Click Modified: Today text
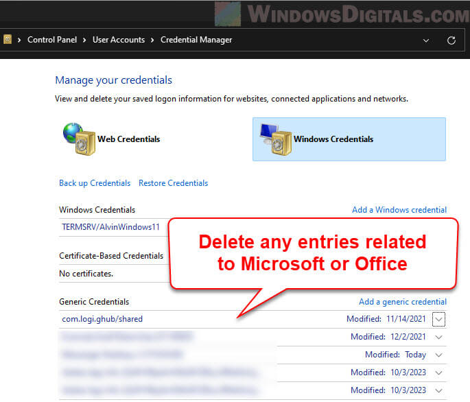The width and height of the screenshot is (470, 402). (395, 355)
